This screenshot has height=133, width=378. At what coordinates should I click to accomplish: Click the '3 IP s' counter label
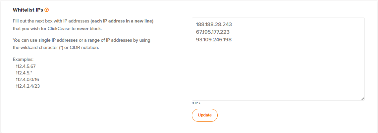tap(196, 103)
